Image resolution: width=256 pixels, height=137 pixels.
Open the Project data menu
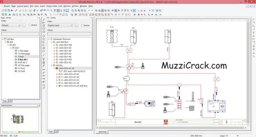pos(52,6)
